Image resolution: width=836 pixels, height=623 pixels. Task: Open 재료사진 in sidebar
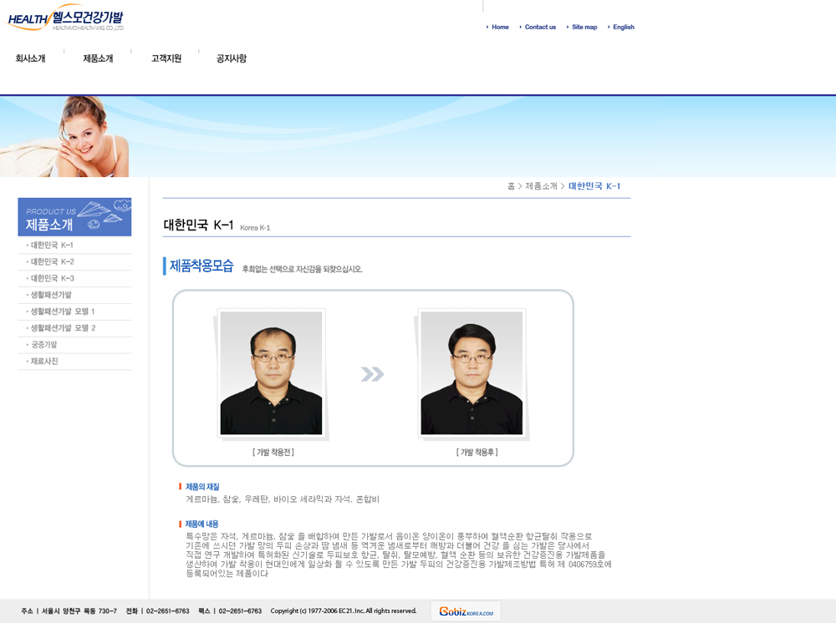click(44, 362)
